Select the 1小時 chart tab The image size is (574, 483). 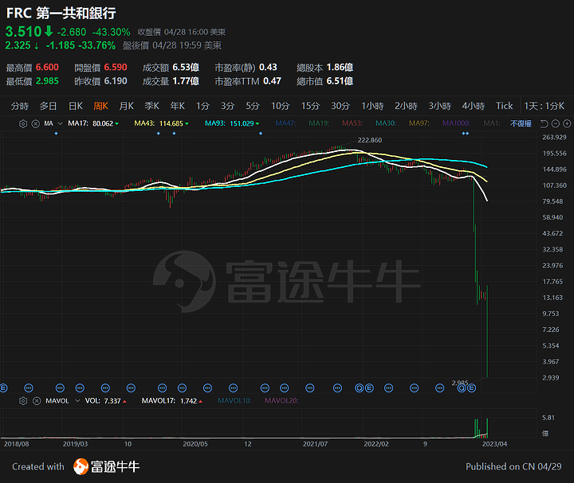372,106
